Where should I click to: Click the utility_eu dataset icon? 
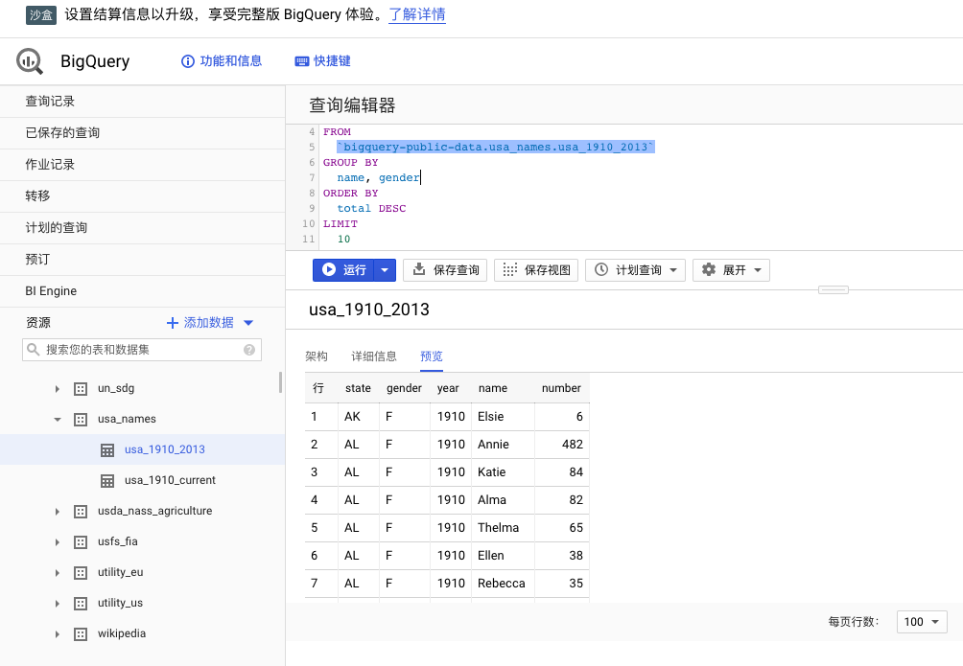pyautogui.click(x=81, y=573)
